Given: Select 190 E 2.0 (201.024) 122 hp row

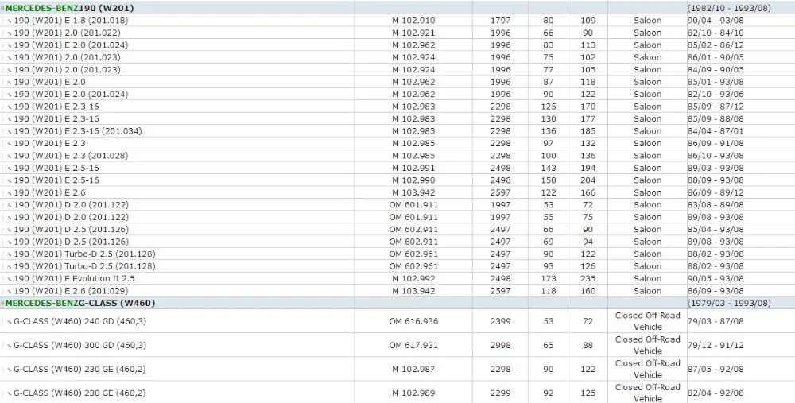Looking at the screenshot, I should [x=397, y=95].
